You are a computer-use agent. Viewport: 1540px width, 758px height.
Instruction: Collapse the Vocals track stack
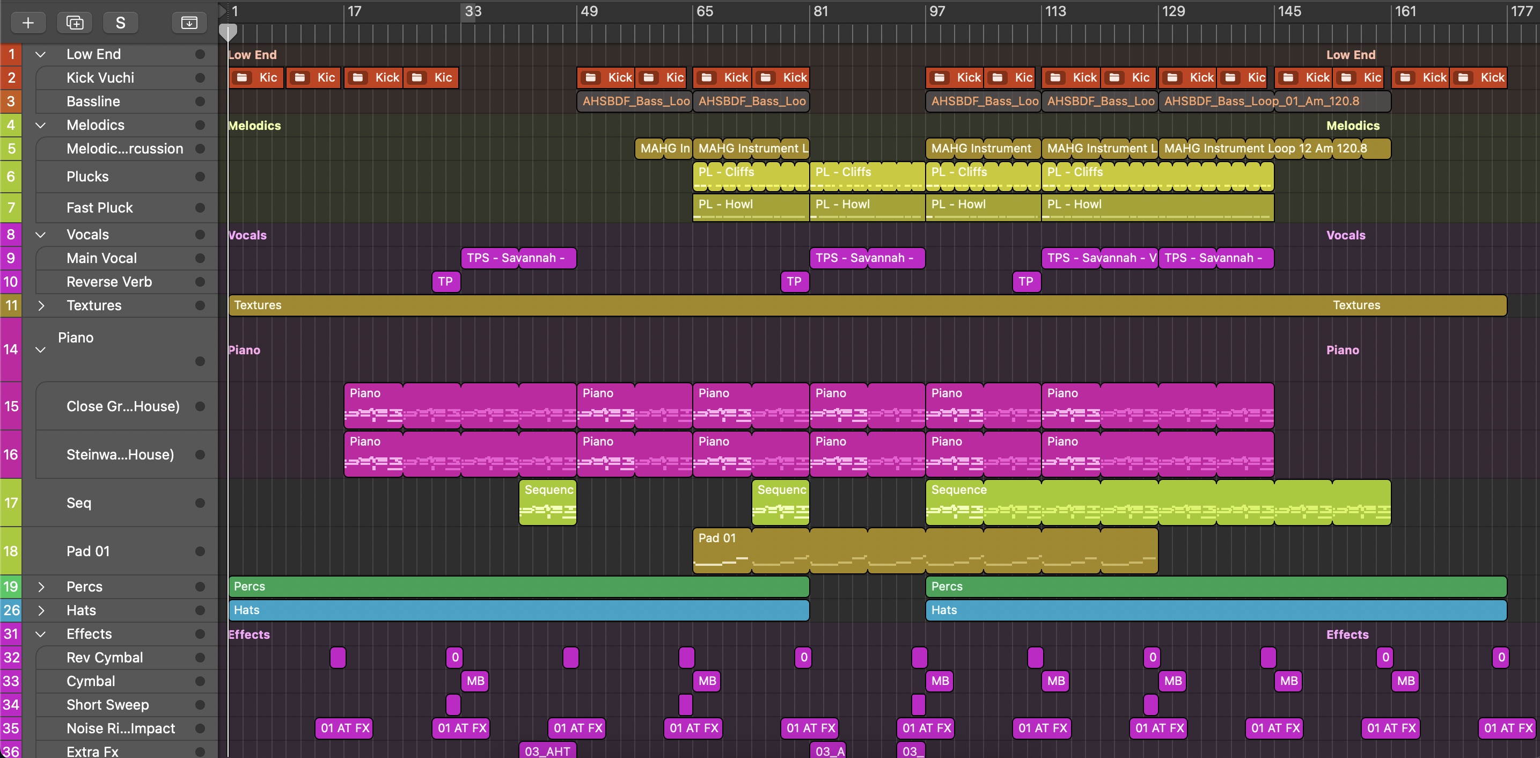(41, 235)
